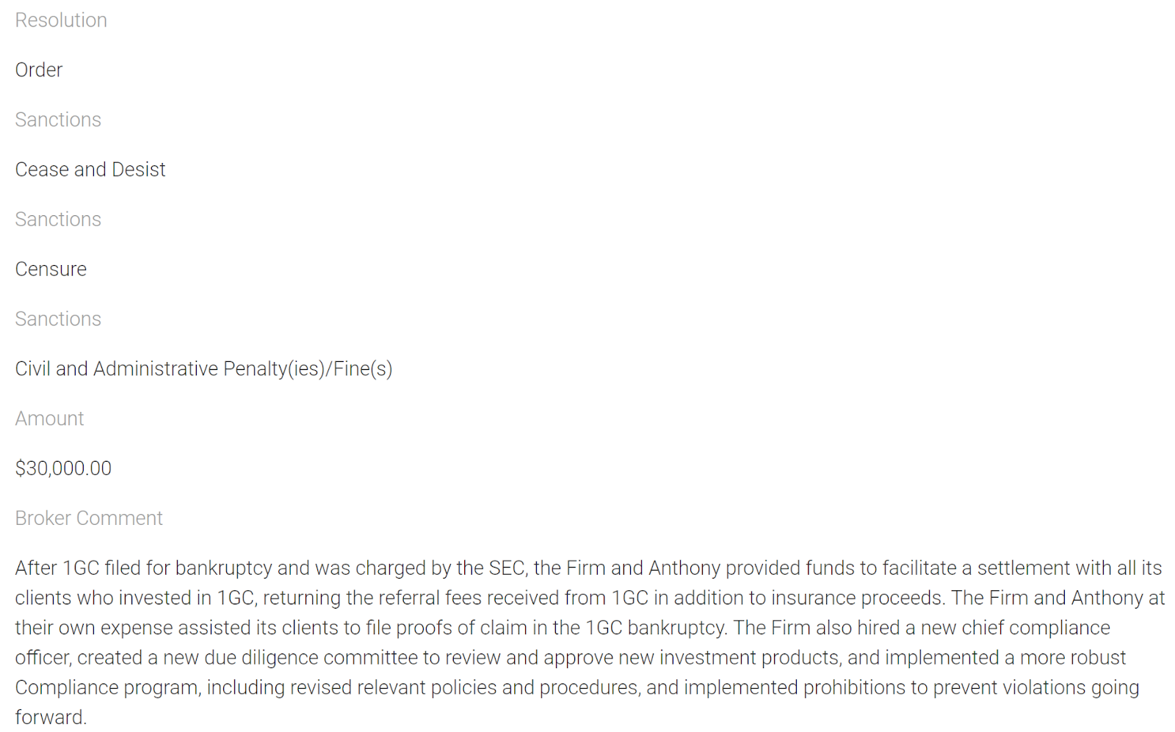
Task: Click the "Civil and Administrative Penalty(ies)/Fine(s)" text
Action: pyautogui.click(x=203, y=369)
